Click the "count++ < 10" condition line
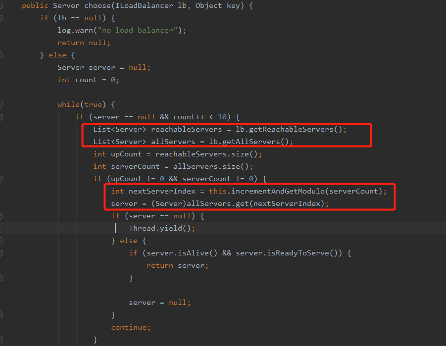Image resolution: width=446 pixels, height=346 pixels. pyautogui.click(x=157, y=117)
